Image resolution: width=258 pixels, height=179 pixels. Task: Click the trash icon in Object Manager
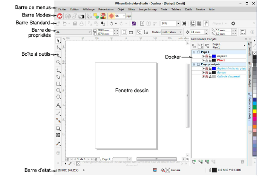[x=242, y=162]
